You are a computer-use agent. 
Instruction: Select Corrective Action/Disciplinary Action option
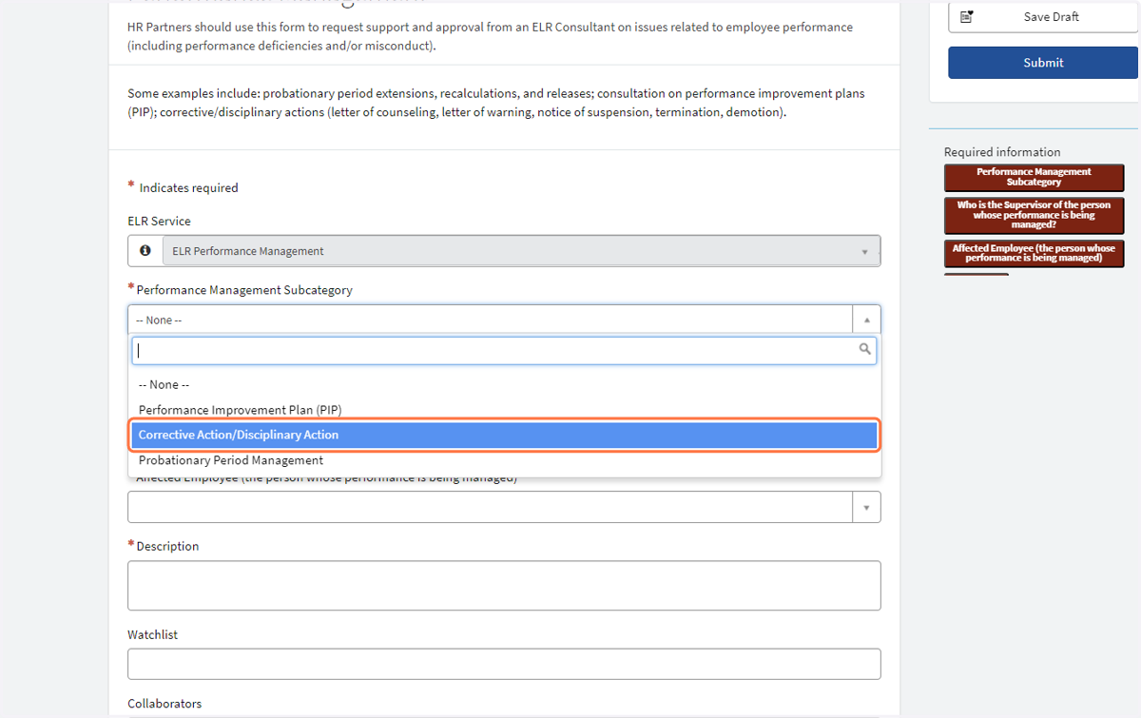pyautogui.click(x=504, y=435)
